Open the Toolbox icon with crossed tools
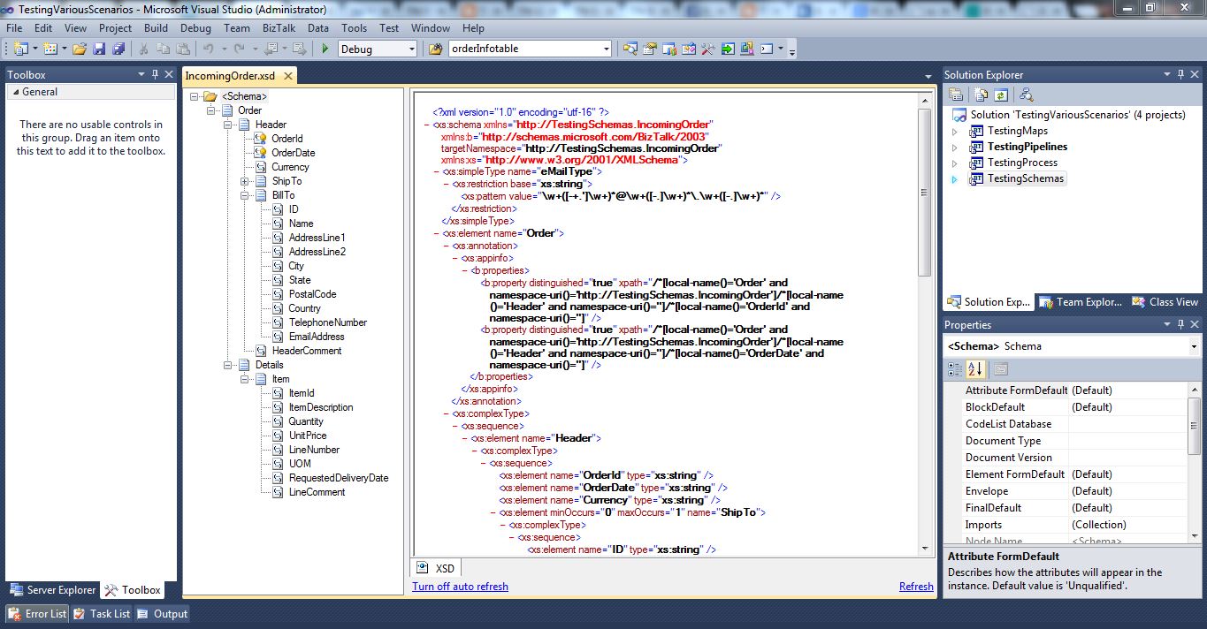The image size is (1207, 629). pyautogui.click(x=707, y=49)
